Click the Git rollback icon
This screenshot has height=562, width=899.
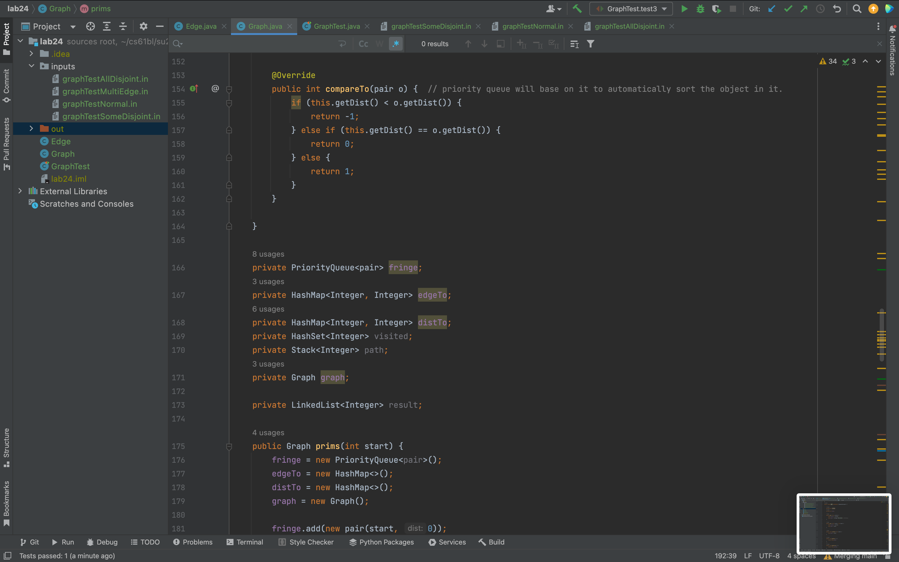tap(837, 9)
